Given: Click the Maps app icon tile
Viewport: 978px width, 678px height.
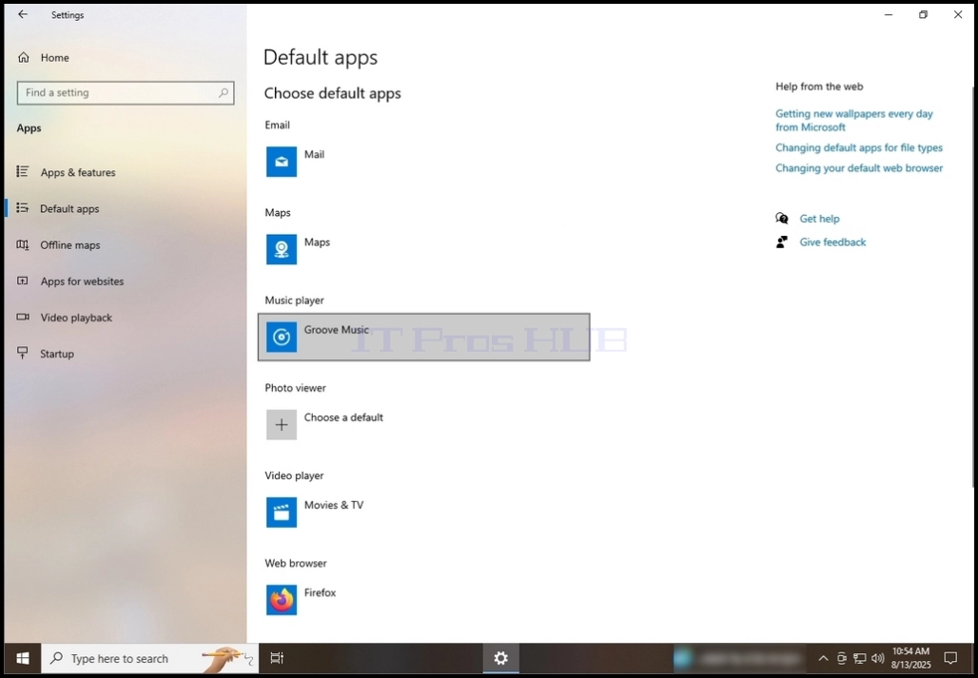Looking at the screenshot, I should [x=282, y=249].
